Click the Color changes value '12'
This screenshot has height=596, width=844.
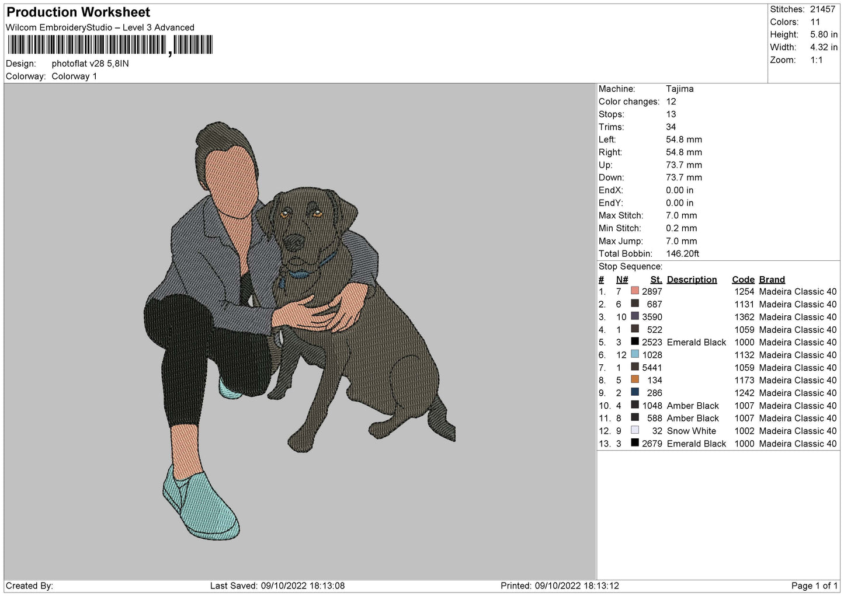point(671,102)
